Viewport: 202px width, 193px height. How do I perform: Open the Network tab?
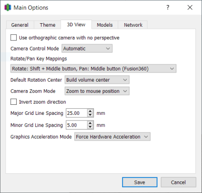tap(133, 25)
